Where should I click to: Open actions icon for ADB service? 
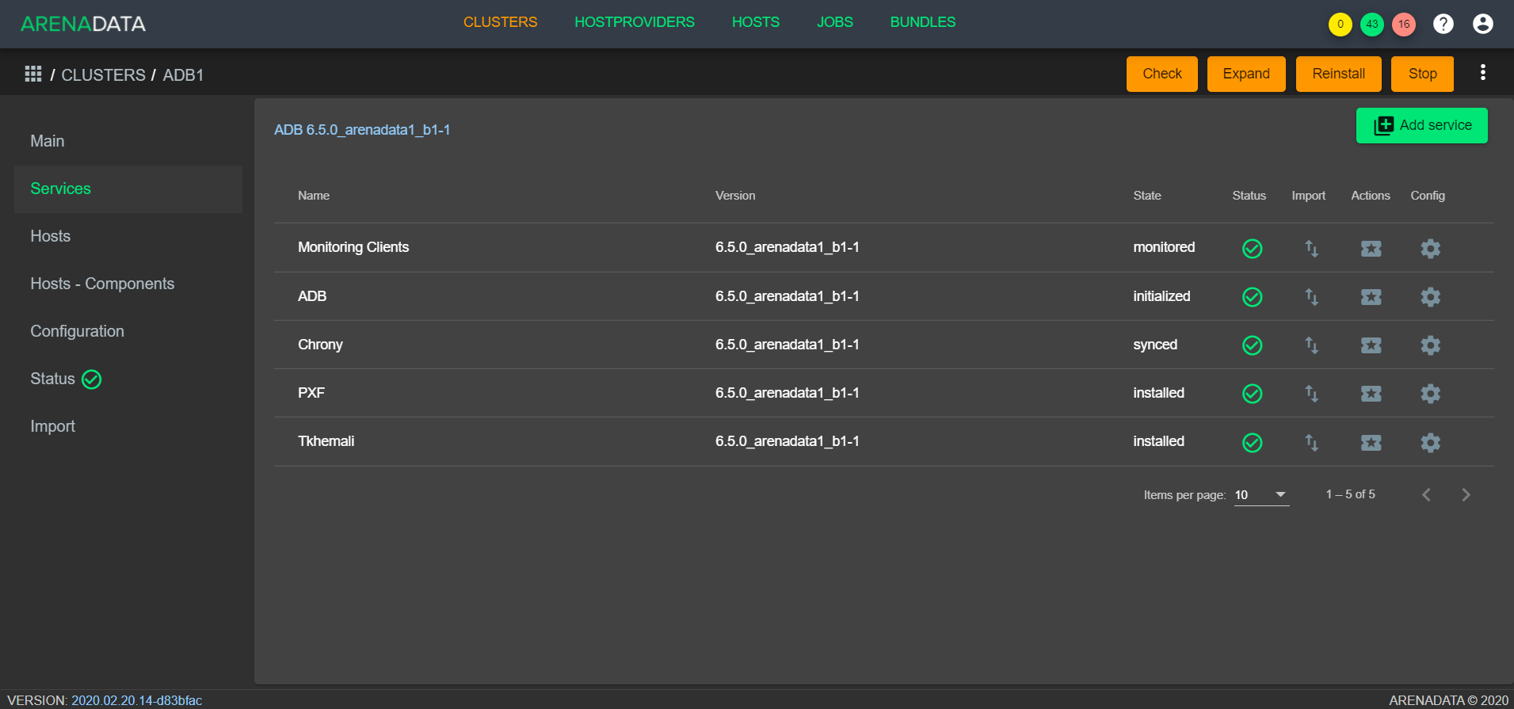(x=1371, y=297)
